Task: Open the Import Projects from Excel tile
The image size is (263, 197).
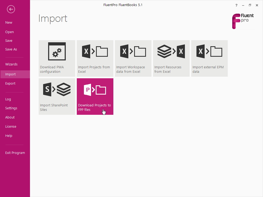Action: point(95,58)
